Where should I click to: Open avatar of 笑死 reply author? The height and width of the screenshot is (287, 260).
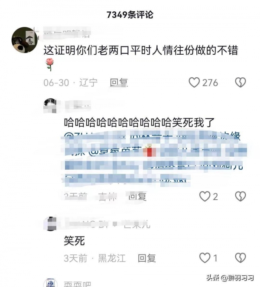point(50,224)
